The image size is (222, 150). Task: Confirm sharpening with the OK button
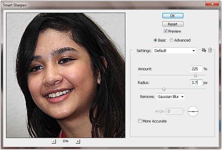[x=173, y=16]
